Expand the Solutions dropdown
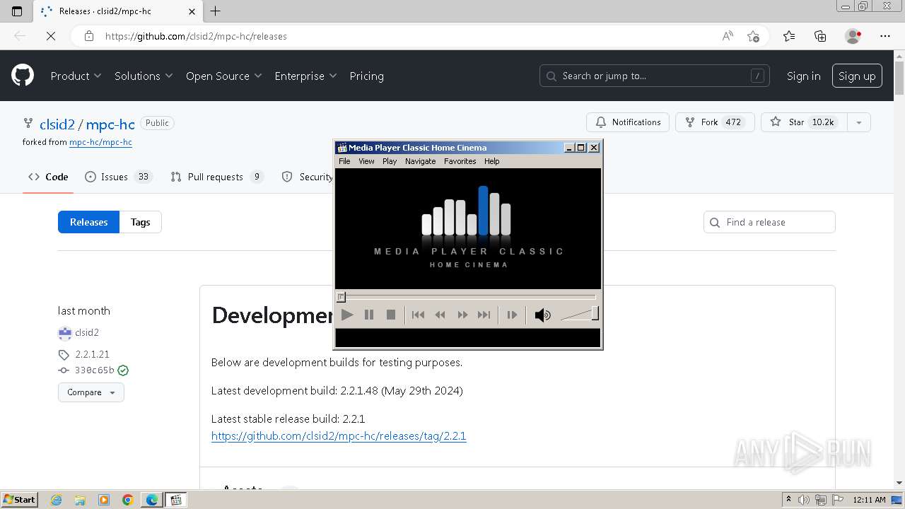905x509 pixels. 144,76
